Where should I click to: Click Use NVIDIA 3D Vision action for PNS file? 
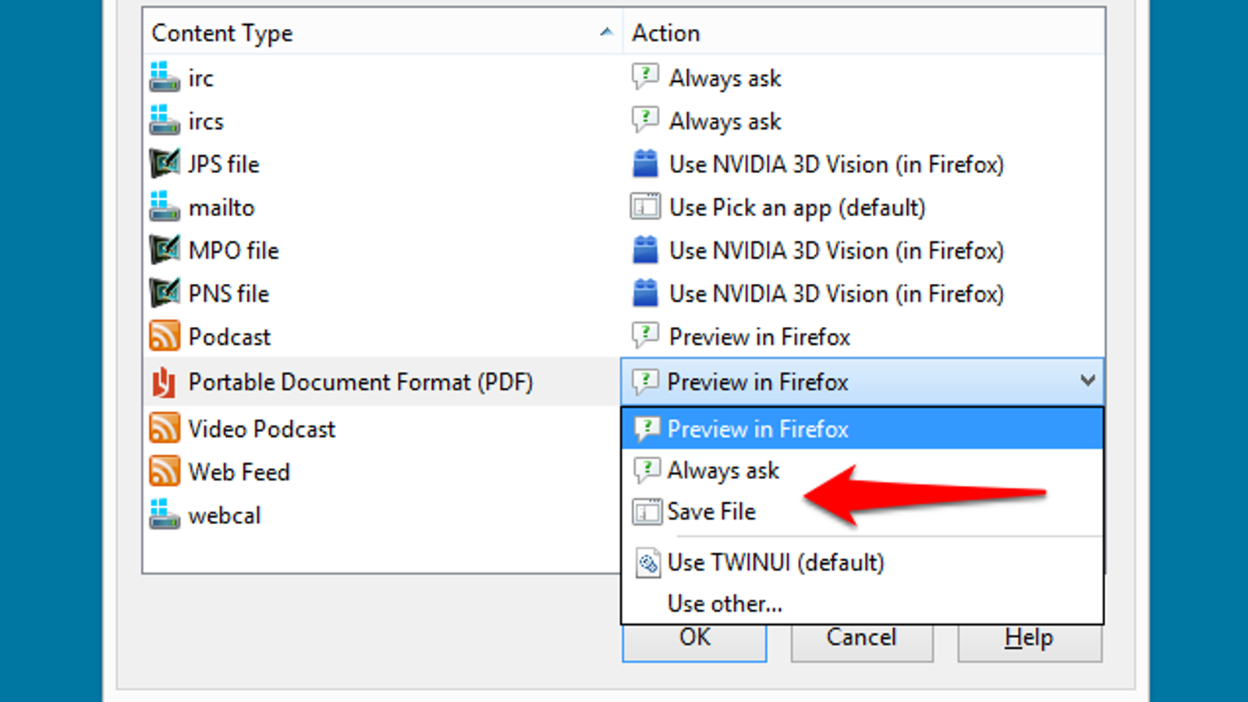[836, 294]
